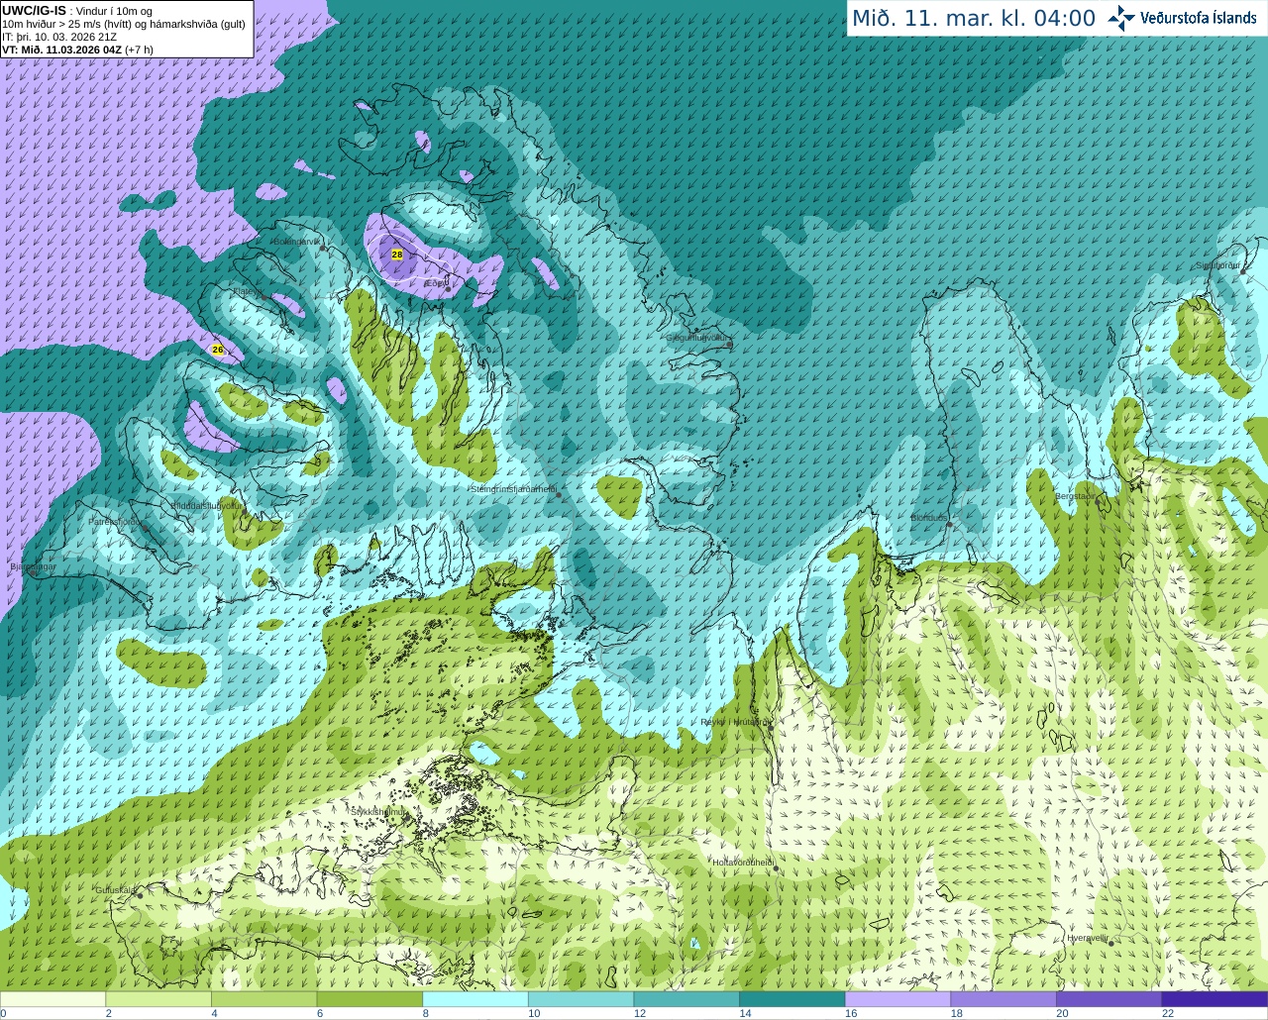Click the yellow 28 gust marker
1268x1020 pixels.
(x=397, y=255)
